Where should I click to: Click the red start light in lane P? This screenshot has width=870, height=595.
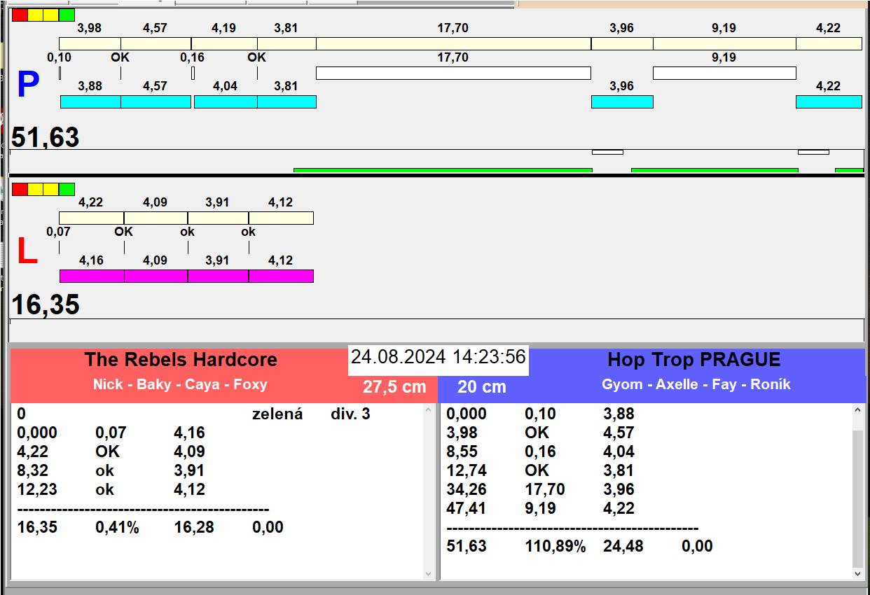pos(20,15)
